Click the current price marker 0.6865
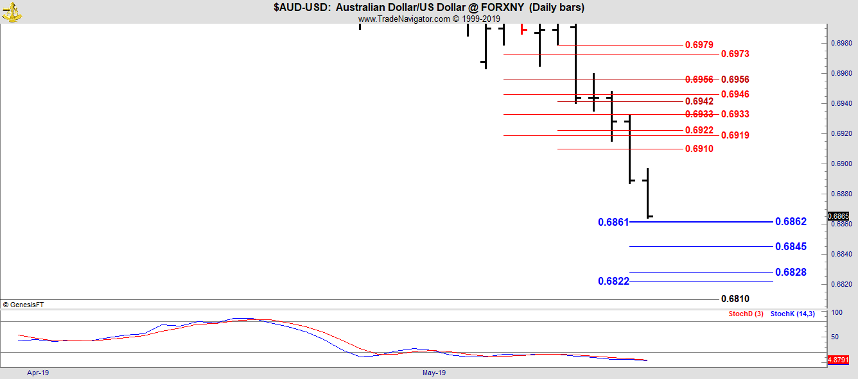Viewport: 858px width, 379px height. click(x=839, y=216)
